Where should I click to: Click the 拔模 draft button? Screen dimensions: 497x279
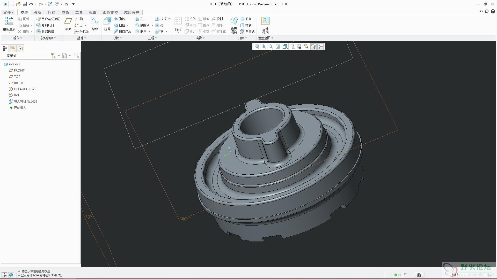click(161, 19)
